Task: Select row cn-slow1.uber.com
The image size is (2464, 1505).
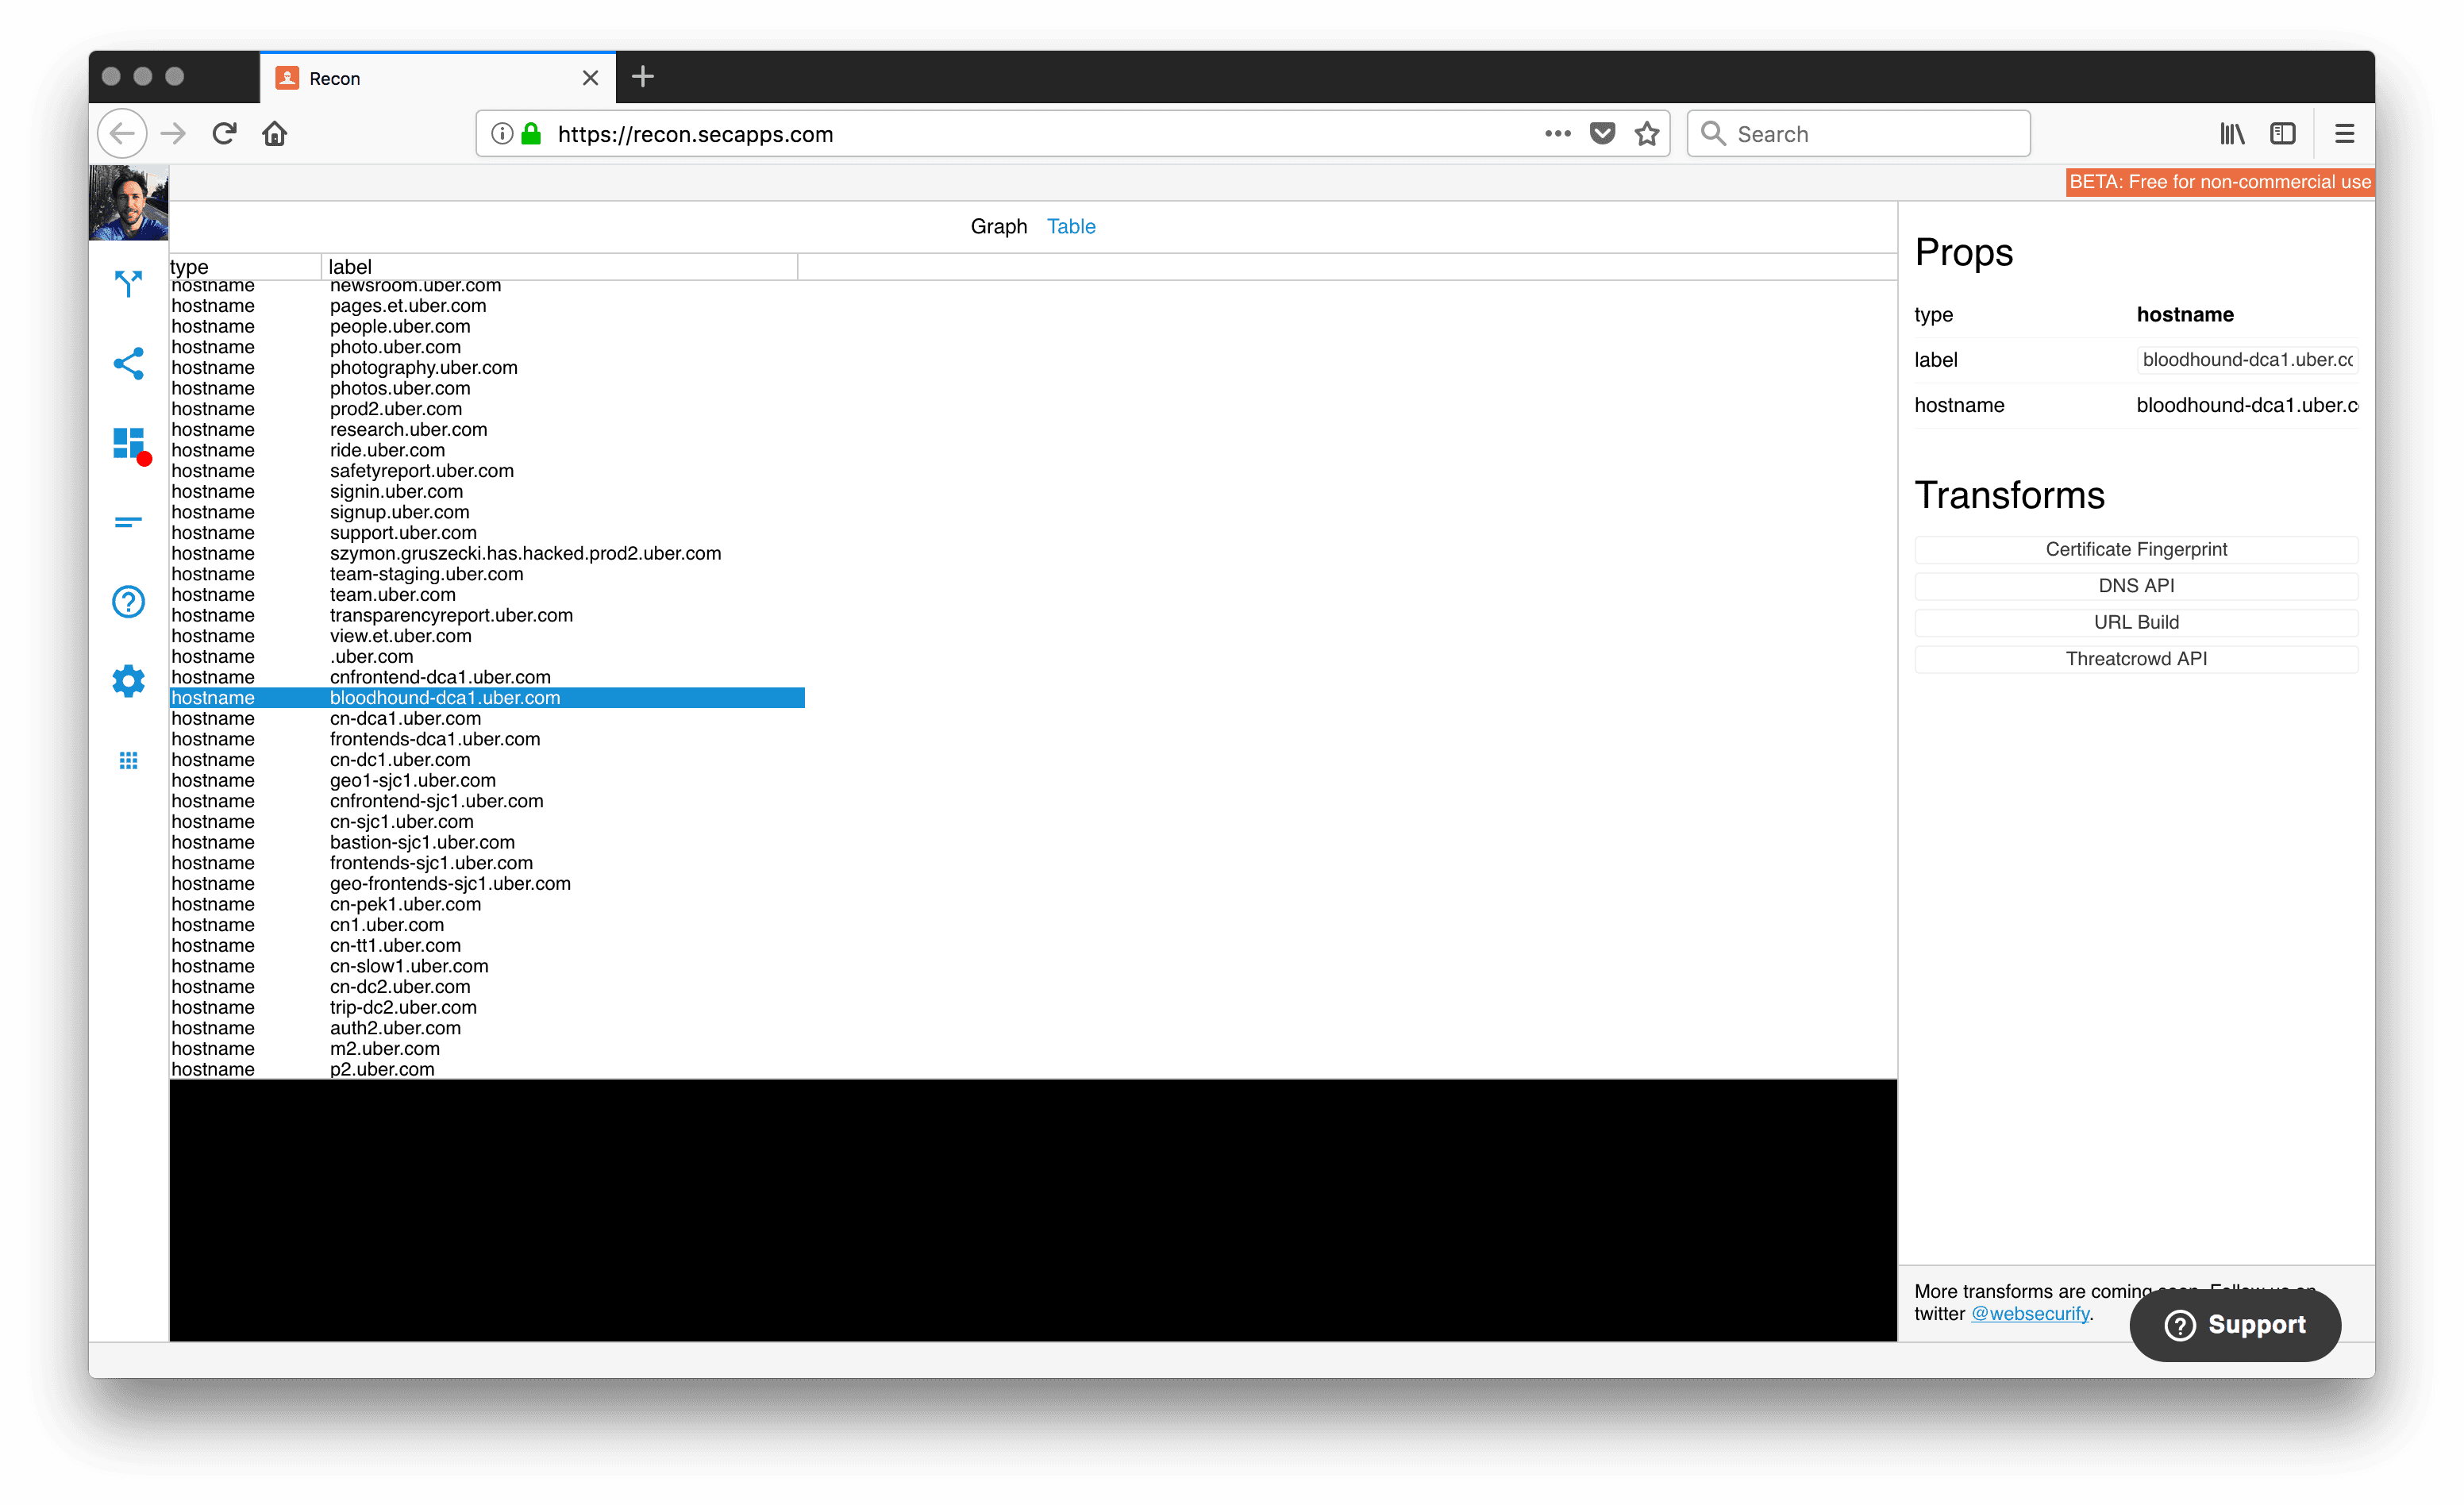Action: (487, 967)
